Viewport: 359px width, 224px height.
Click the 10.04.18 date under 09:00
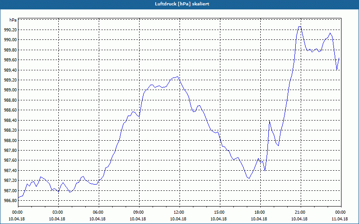tap(138, 219)
